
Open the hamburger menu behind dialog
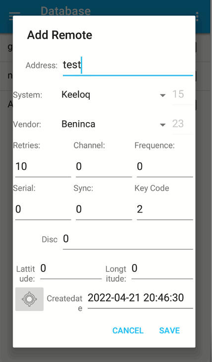(14, 16)
